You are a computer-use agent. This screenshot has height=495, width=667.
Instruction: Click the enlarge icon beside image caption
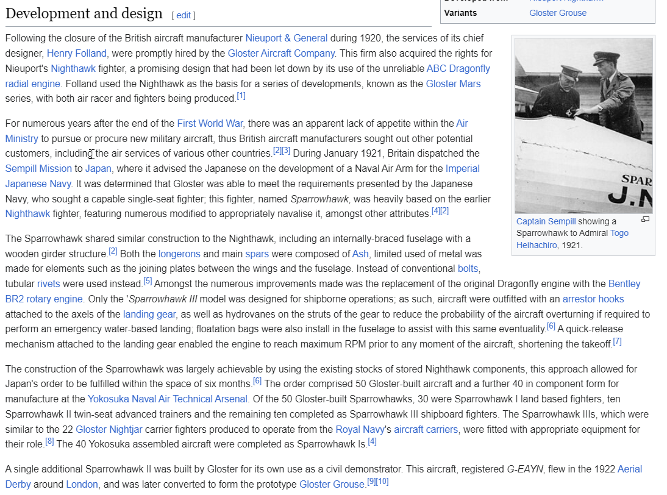tap(645, 219)
